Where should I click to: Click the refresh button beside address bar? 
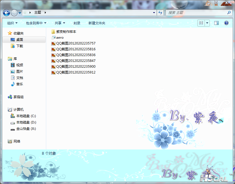(160, 13)
